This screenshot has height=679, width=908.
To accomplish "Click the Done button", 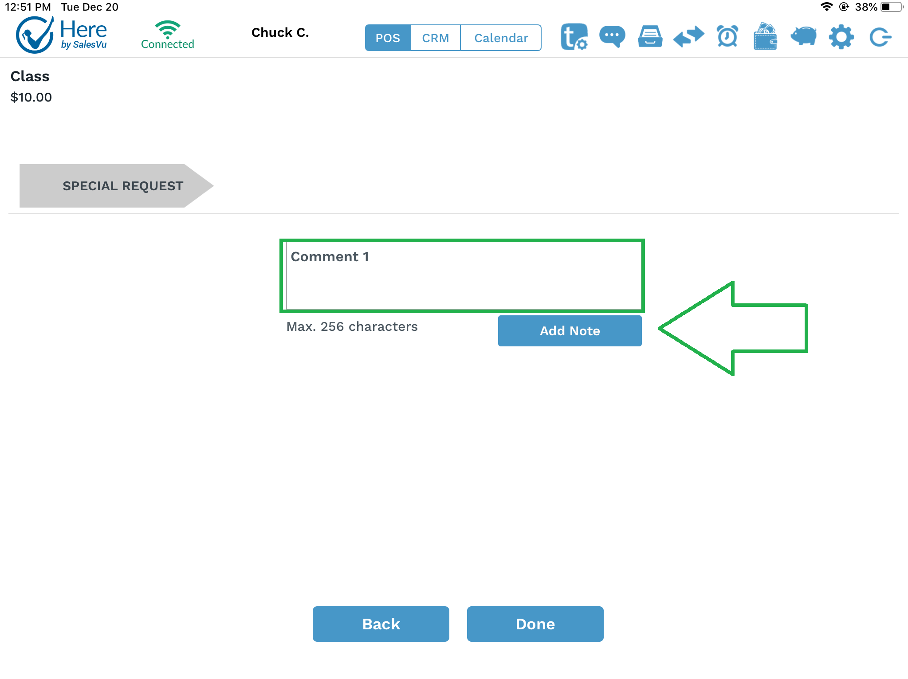I will [x=536, y=624].
